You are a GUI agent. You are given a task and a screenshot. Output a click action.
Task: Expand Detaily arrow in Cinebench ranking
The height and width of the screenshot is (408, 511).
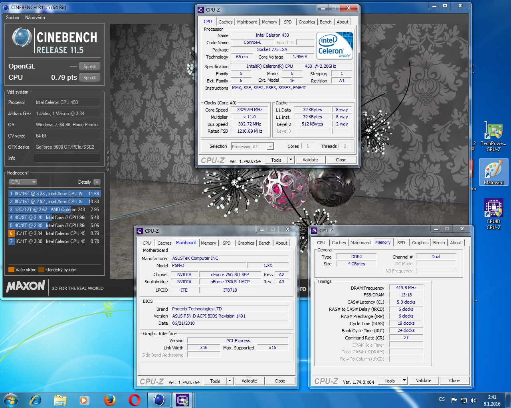click(x=97, y=182)
